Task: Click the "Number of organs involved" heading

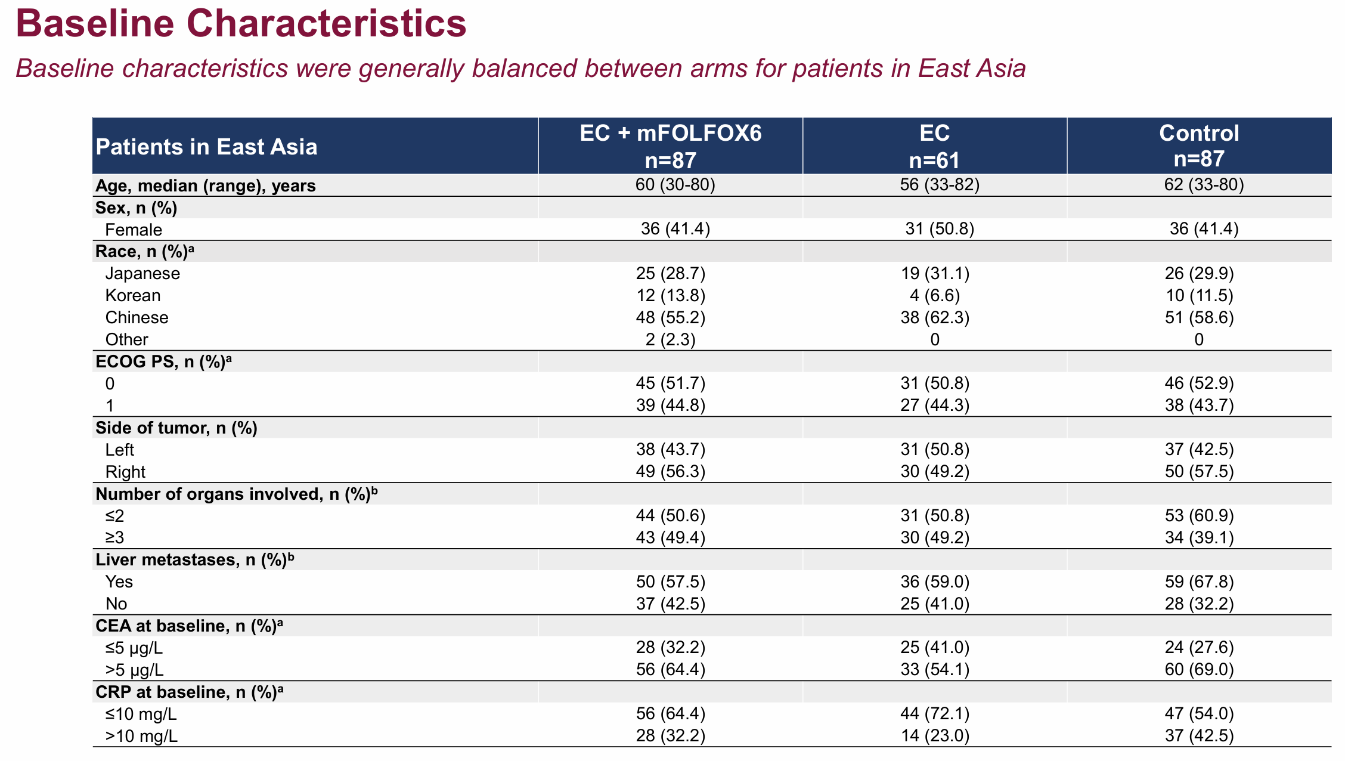Action: coord(237,494)
